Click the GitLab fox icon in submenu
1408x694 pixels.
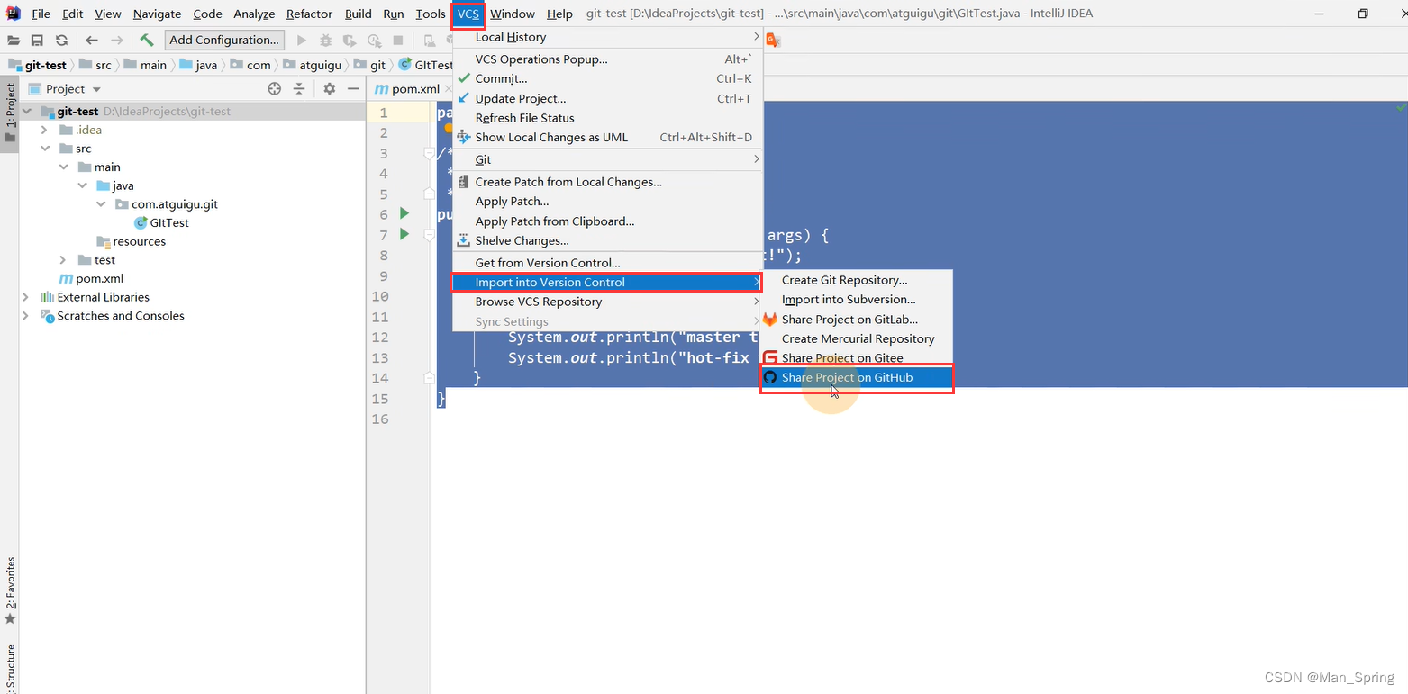(x=770, y=320)
